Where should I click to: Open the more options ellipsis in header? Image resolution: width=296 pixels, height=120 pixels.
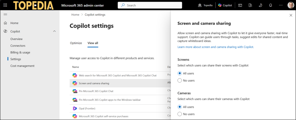click(281, 5)
